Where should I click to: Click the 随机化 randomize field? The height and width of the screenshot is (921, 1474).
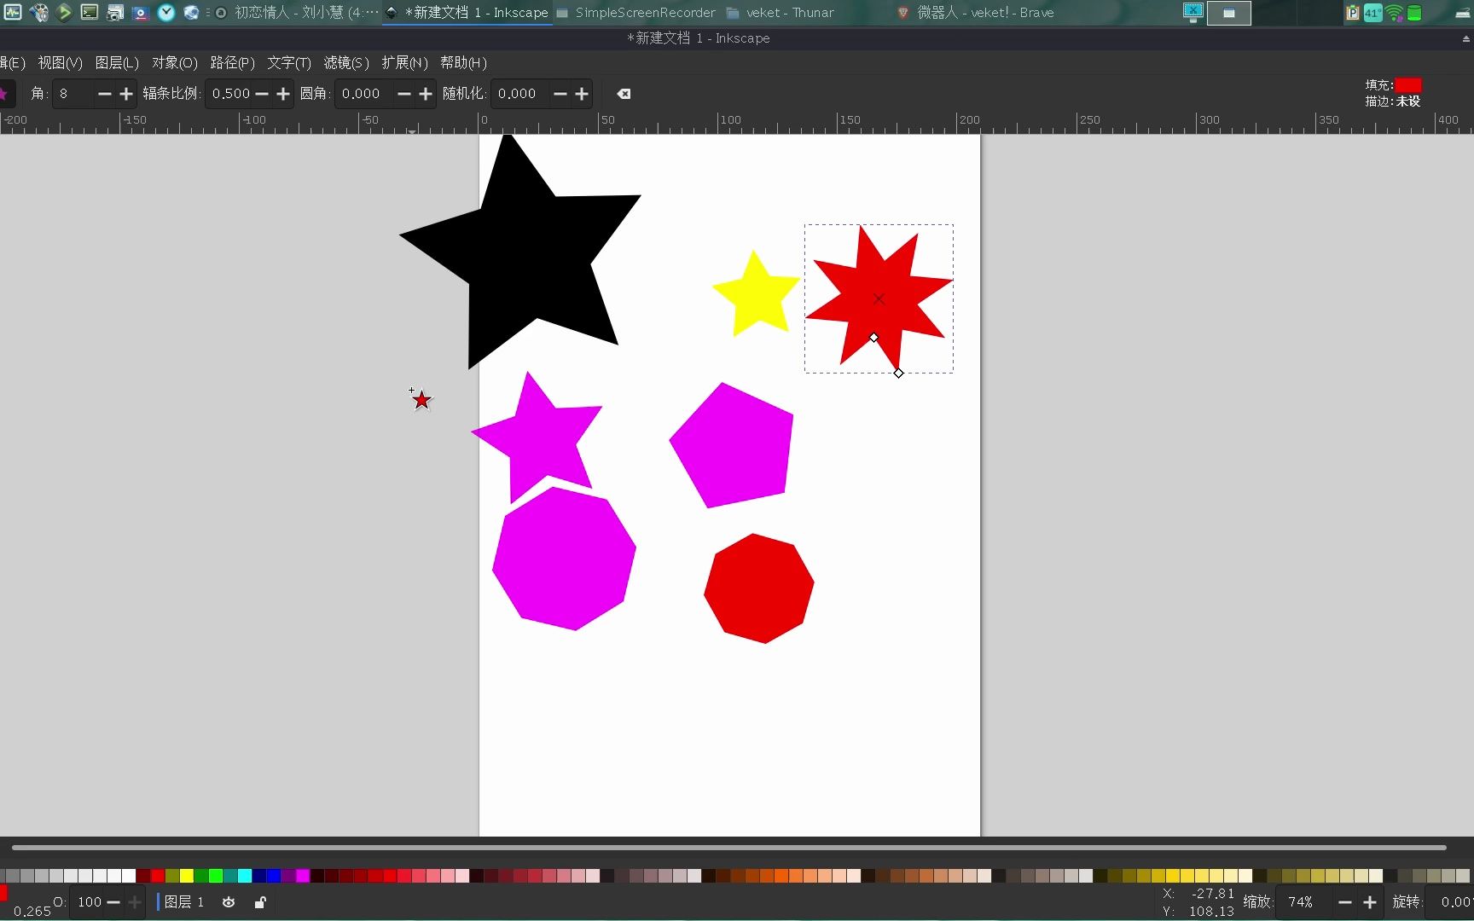coord(520,94)
